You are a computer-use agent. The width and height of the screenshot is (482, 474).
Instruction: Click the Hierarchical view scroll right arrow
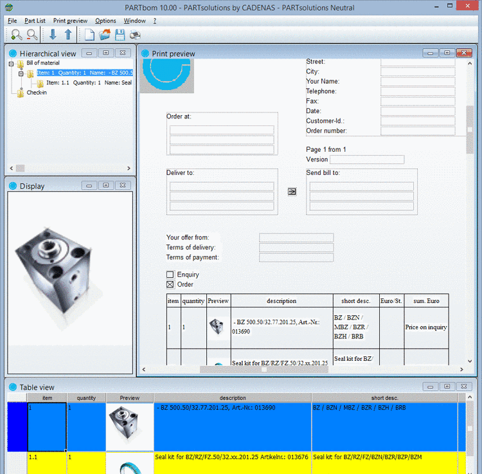[x=129, y=169]
